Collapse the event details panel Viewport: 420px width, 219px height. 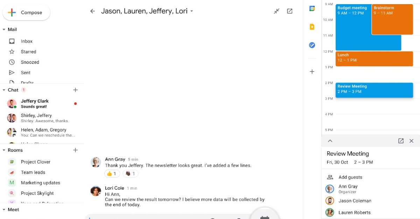[x=330, y=141]
